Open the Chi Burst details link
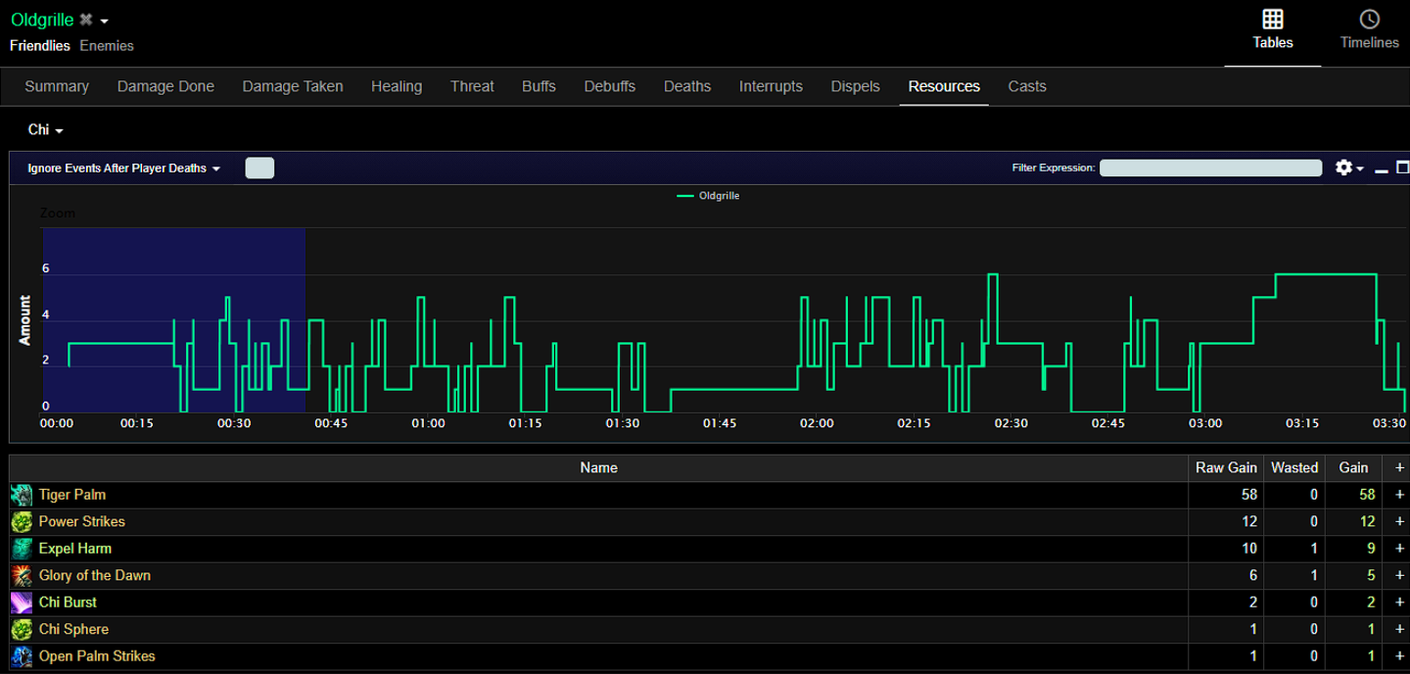Image resolution: width=1410 pixels, height=674 pixels. [x=68, y=602]
